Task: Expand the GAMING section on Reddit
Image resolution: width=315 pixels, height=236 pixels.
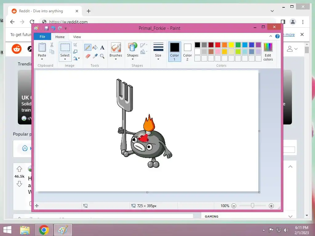Action: click(x=290, y=216)
